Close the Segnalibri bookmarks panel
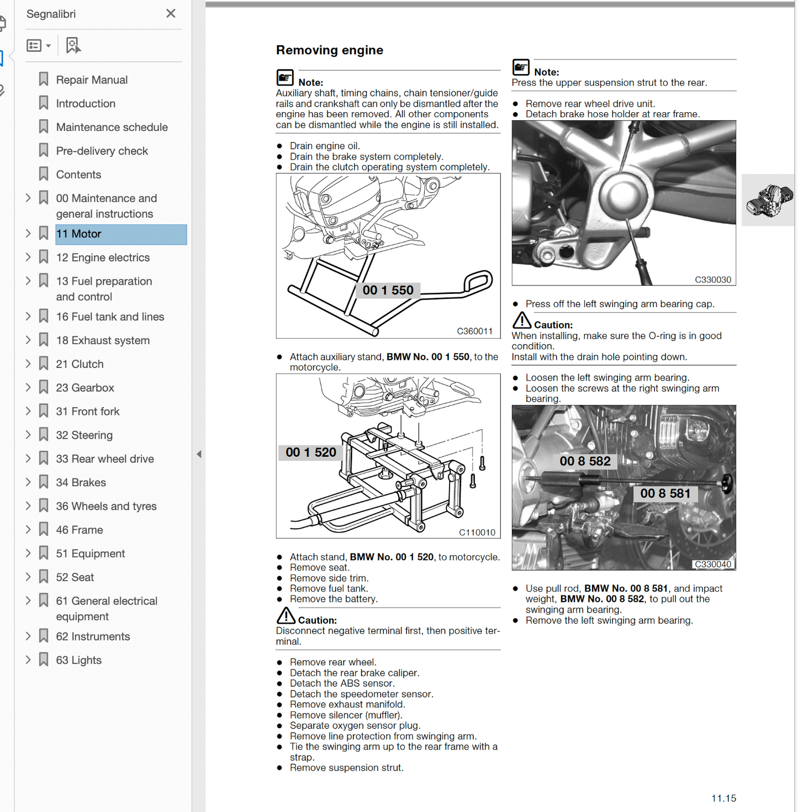798x812 pixels. tap(171, 13)
